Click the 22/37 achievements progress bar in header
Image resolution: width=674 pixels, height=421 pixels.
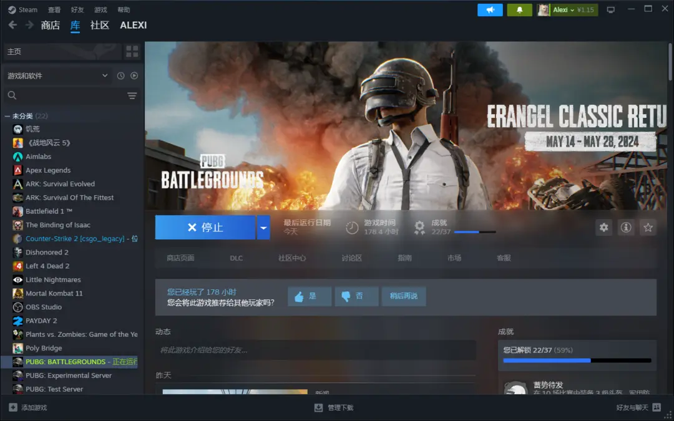click(x=474, y=232)
